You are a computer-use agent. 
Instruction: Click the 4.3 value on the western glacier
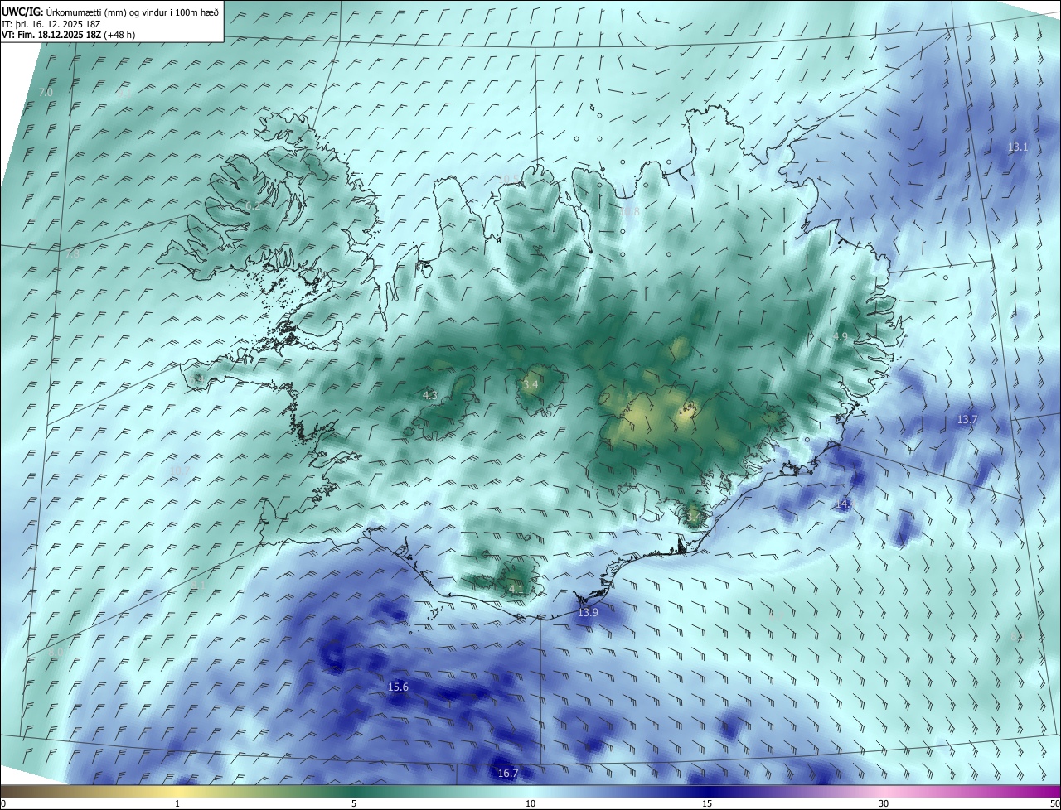click(430, 395)
